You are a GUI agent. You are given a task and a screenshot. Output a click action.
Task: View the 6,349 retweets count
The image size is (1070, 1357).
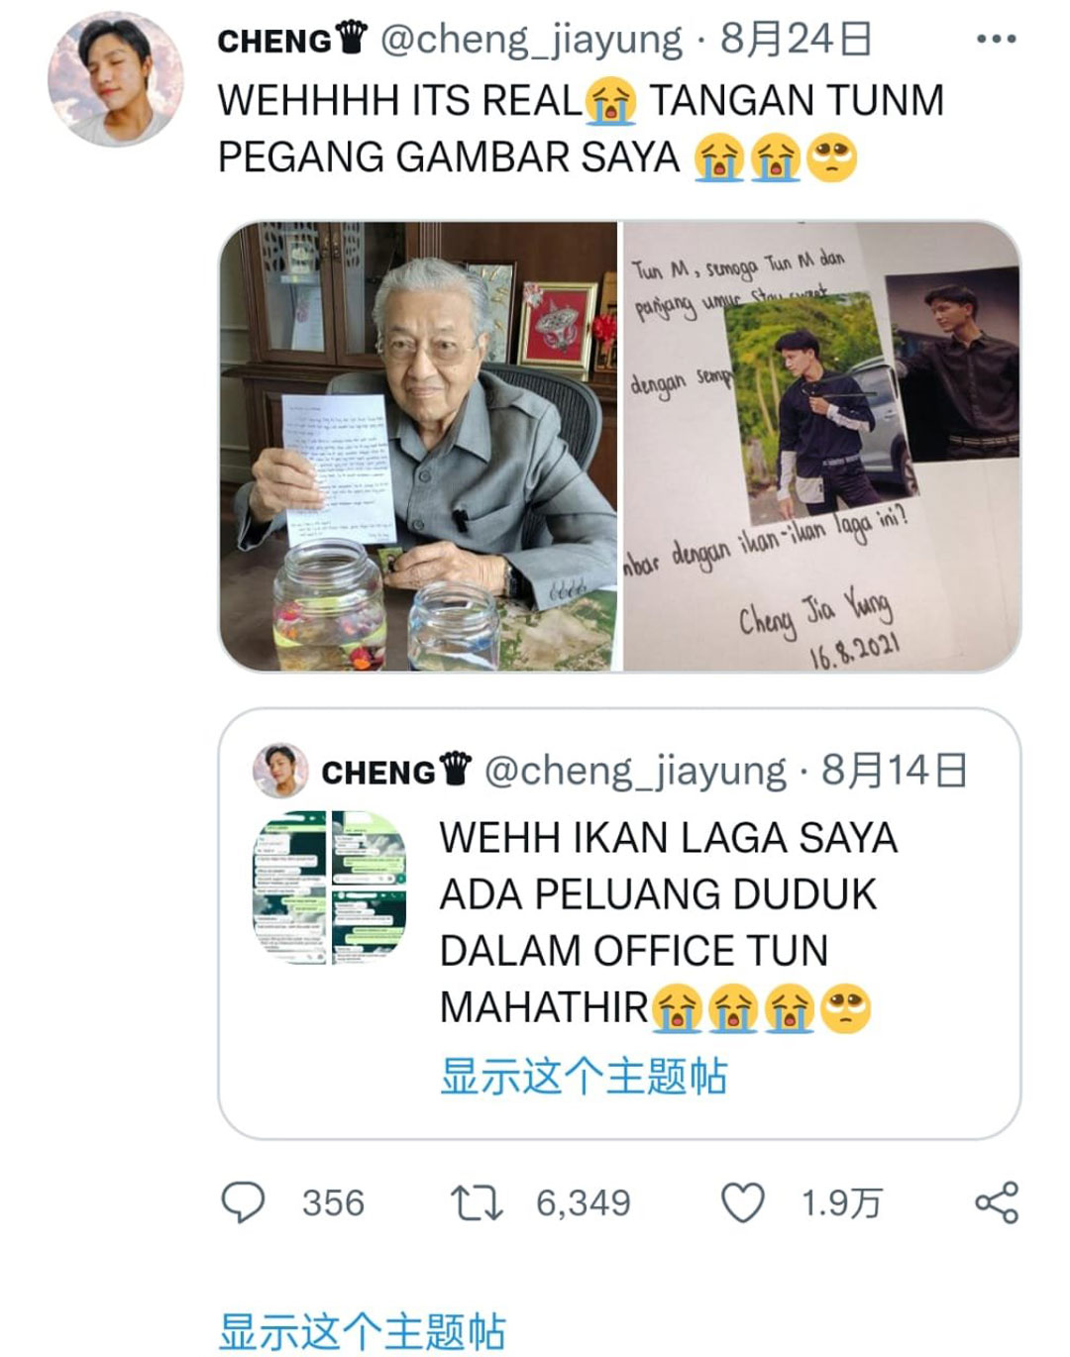pos(584,1203)
